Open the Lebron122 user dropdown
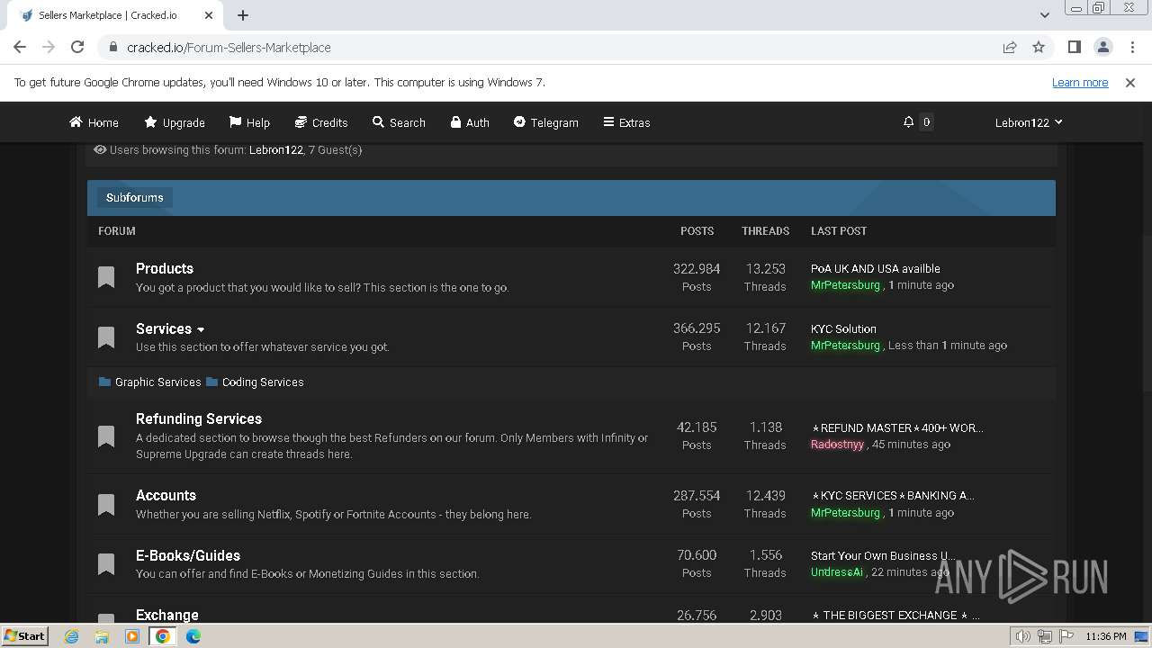1152x648 pixels. [1029, 122]
